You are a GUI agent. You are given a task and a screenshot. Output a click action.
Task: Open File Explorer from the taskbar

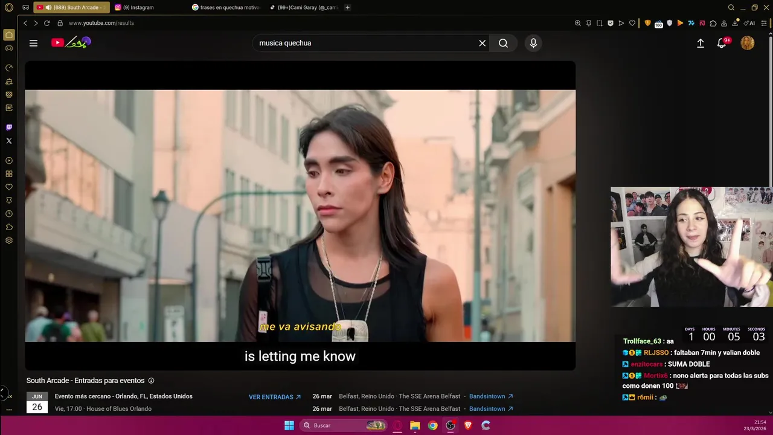click(415, 425)
